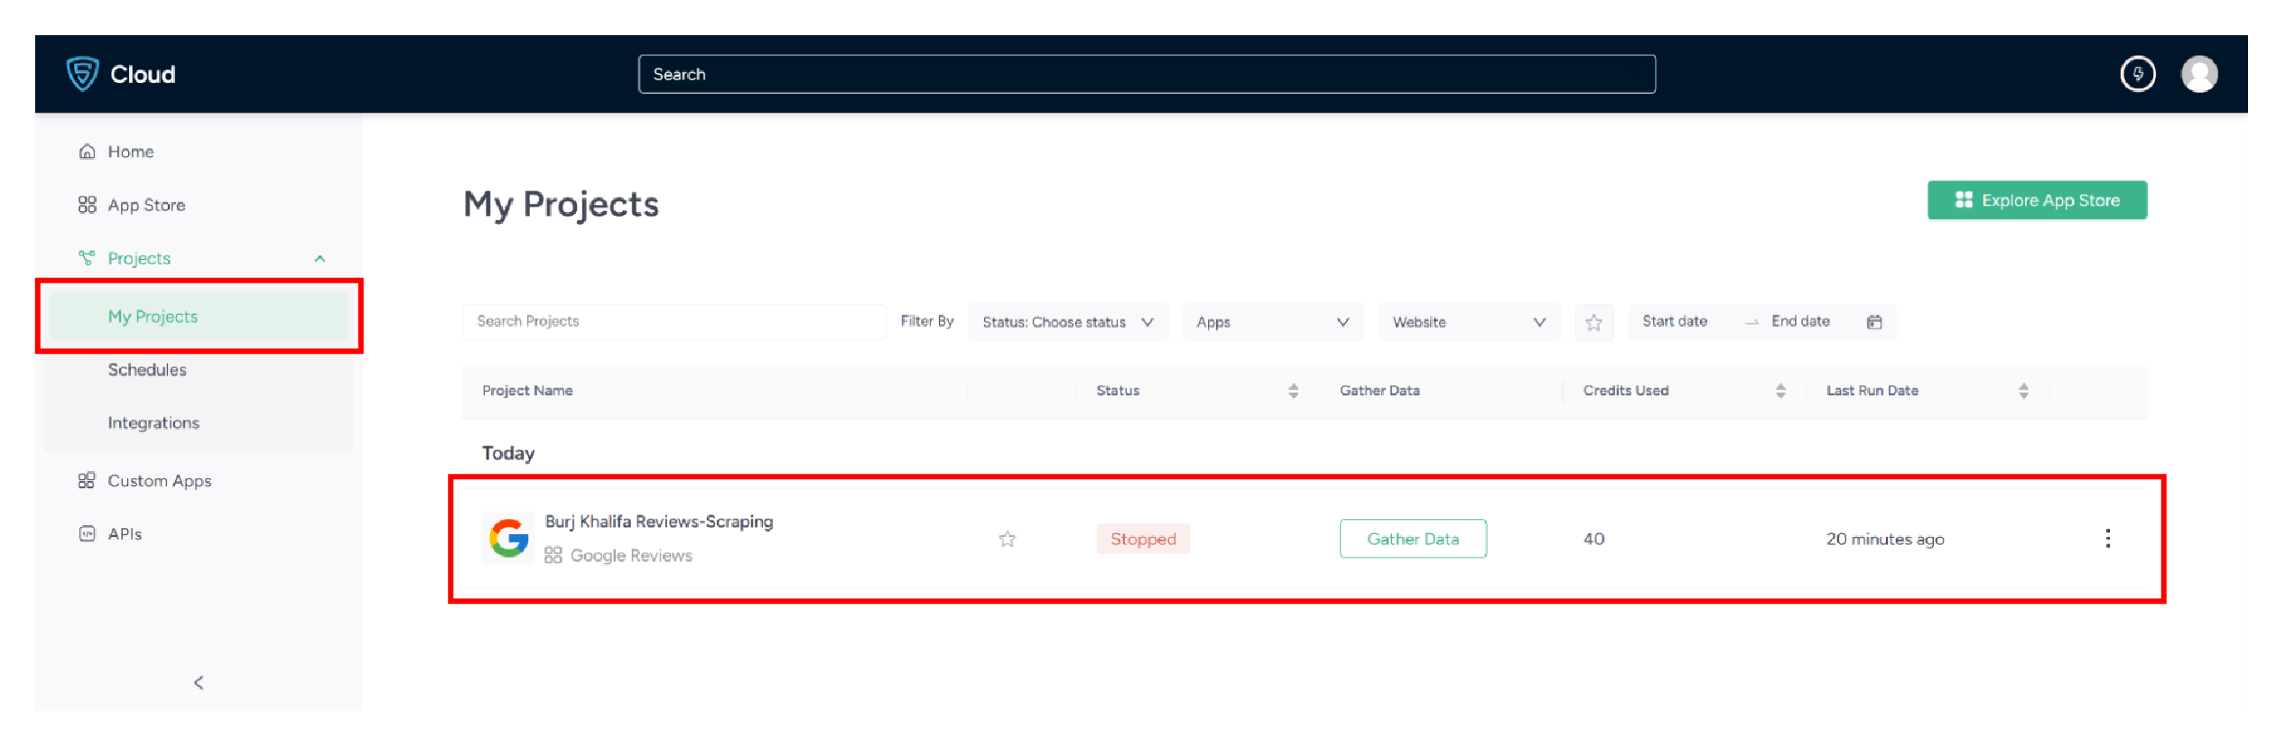Click the Google Reviews app label

tap(631, 556)
